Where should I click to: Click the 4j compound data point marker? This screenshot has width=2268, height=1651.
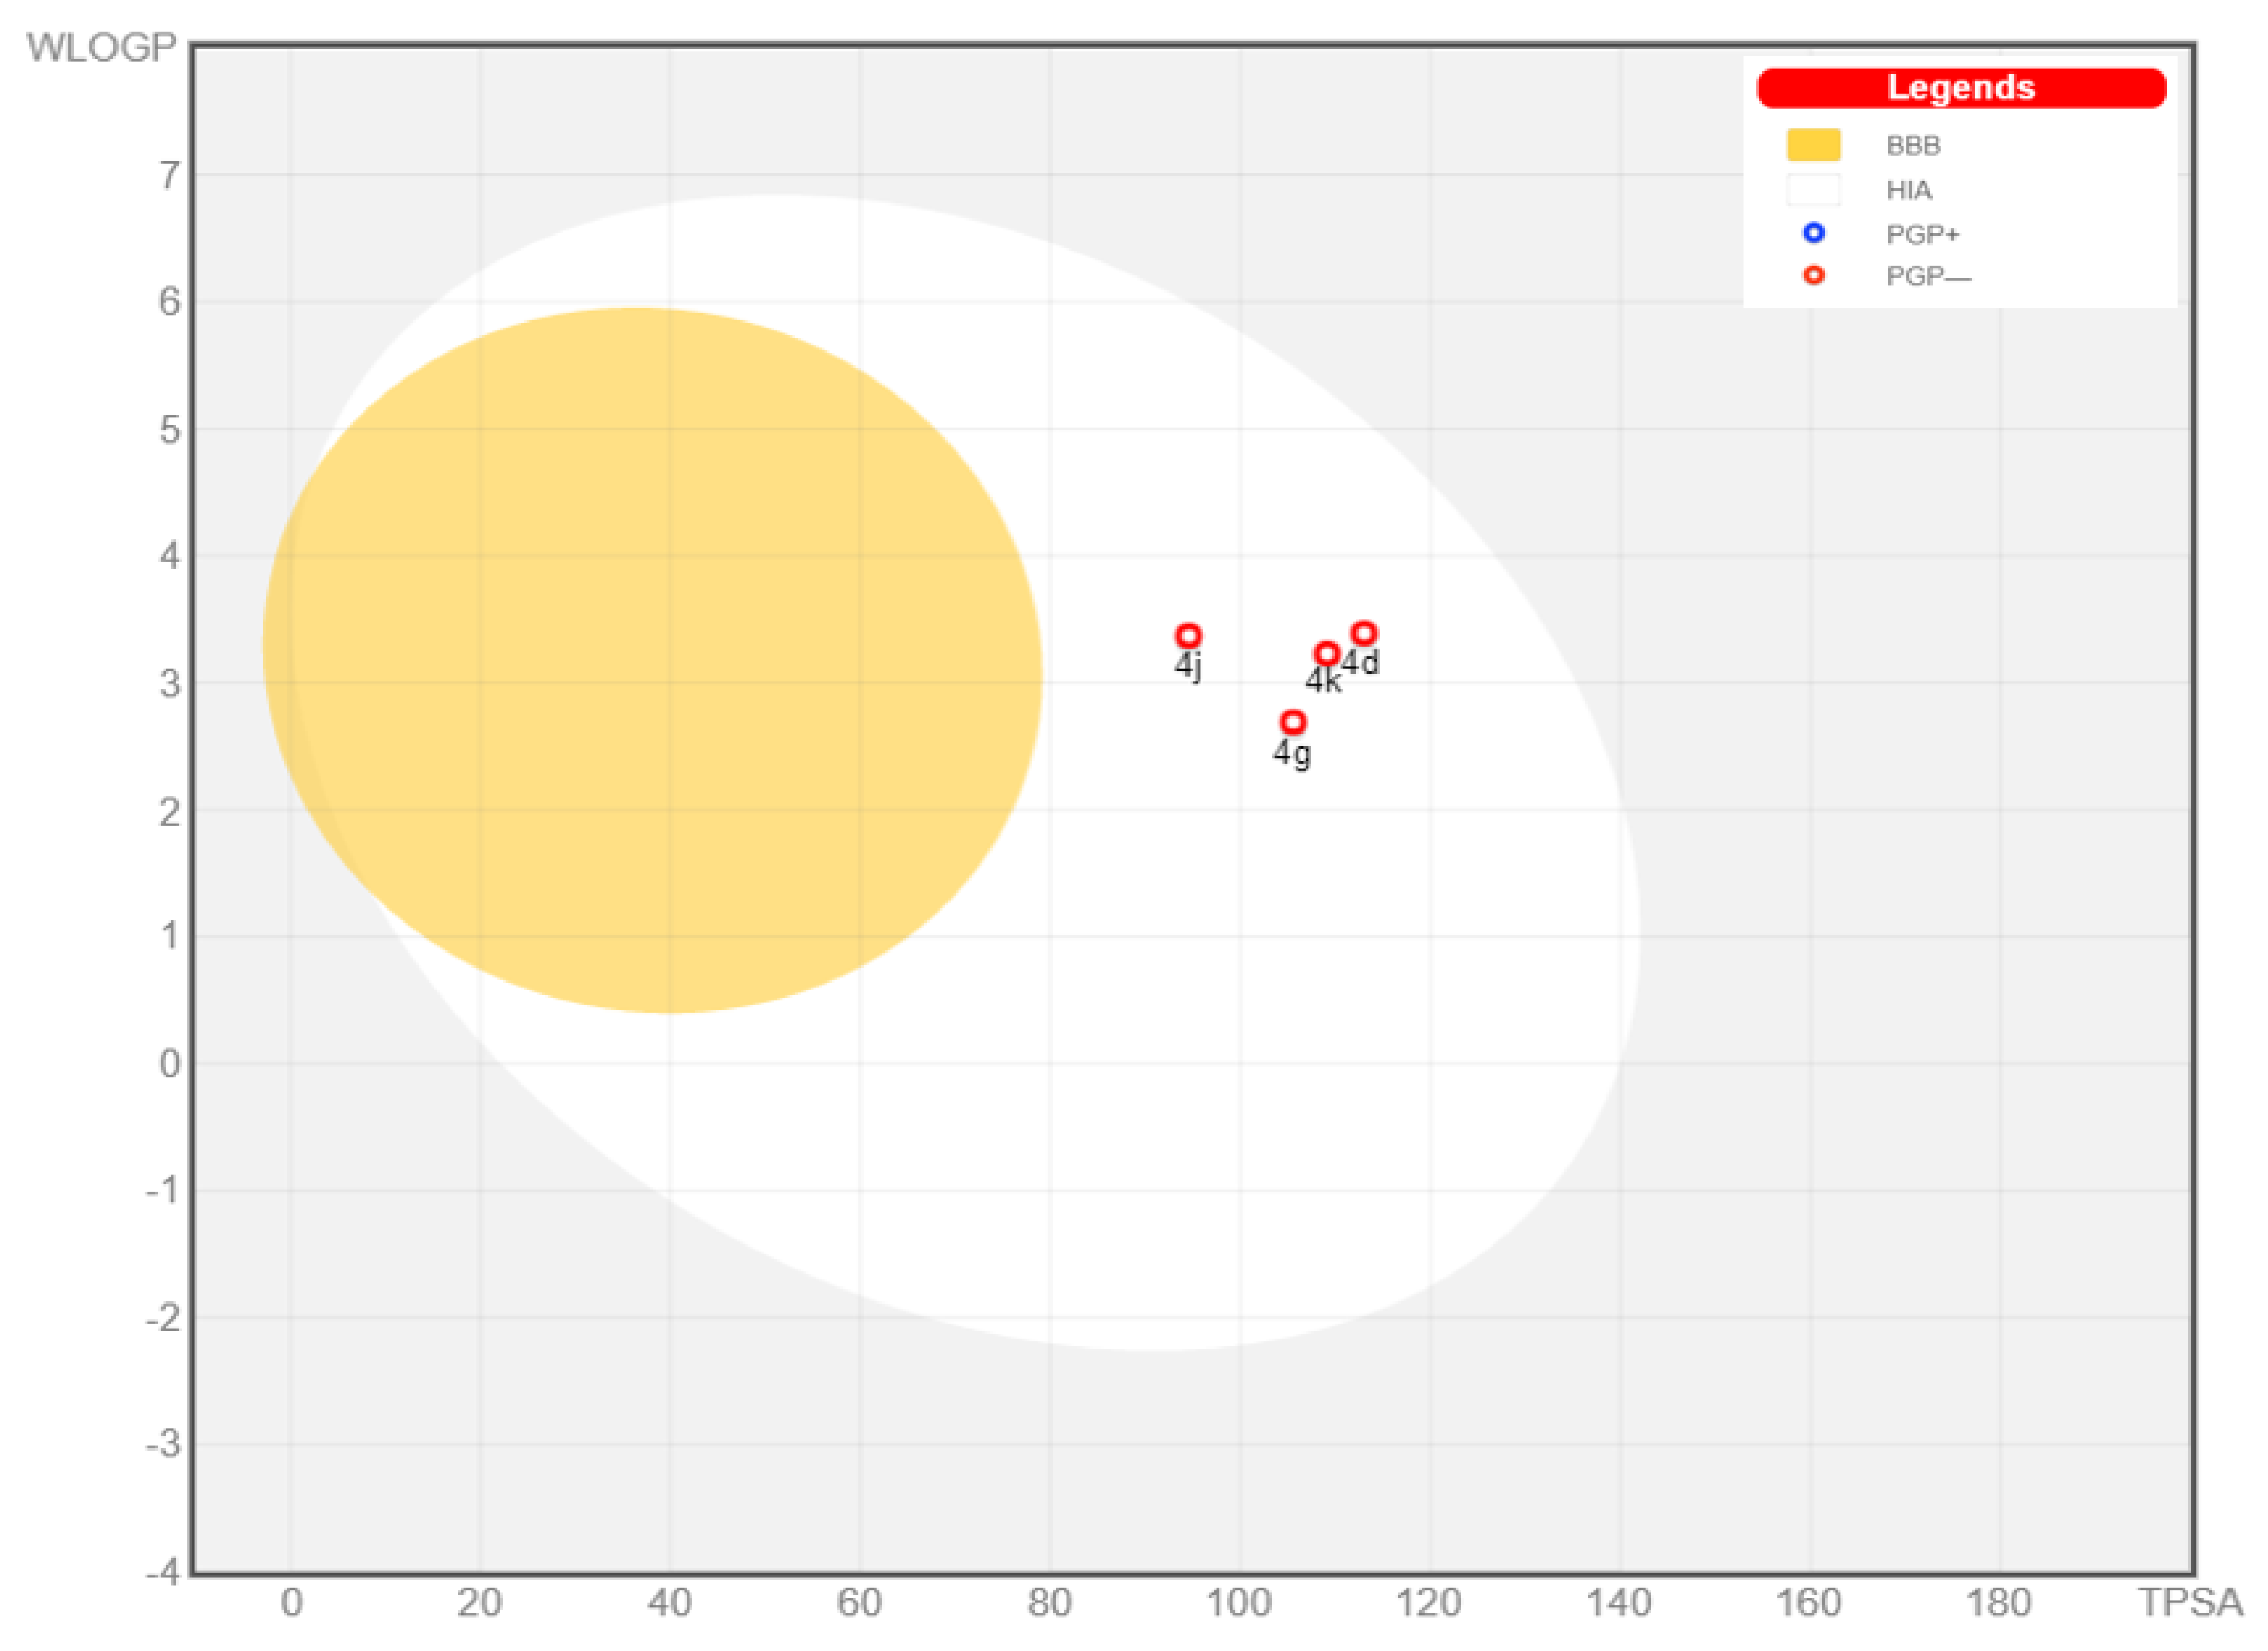pyautogui.click(x=1188, y=636)
